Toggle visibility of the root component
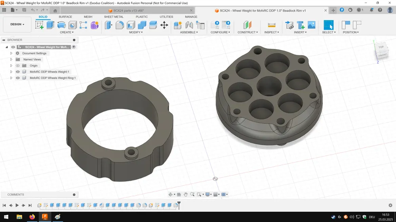 (x=13, y=47)
